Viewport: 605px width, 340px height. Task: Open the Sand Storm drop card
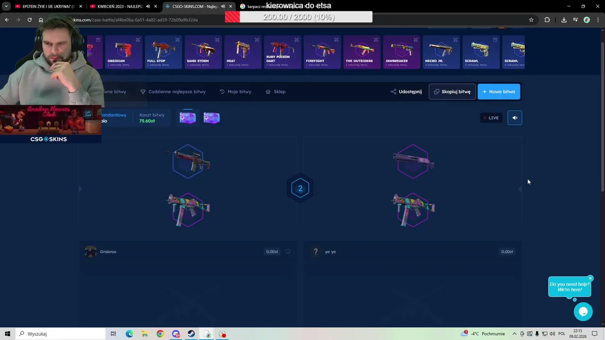[x=203, y=52]
